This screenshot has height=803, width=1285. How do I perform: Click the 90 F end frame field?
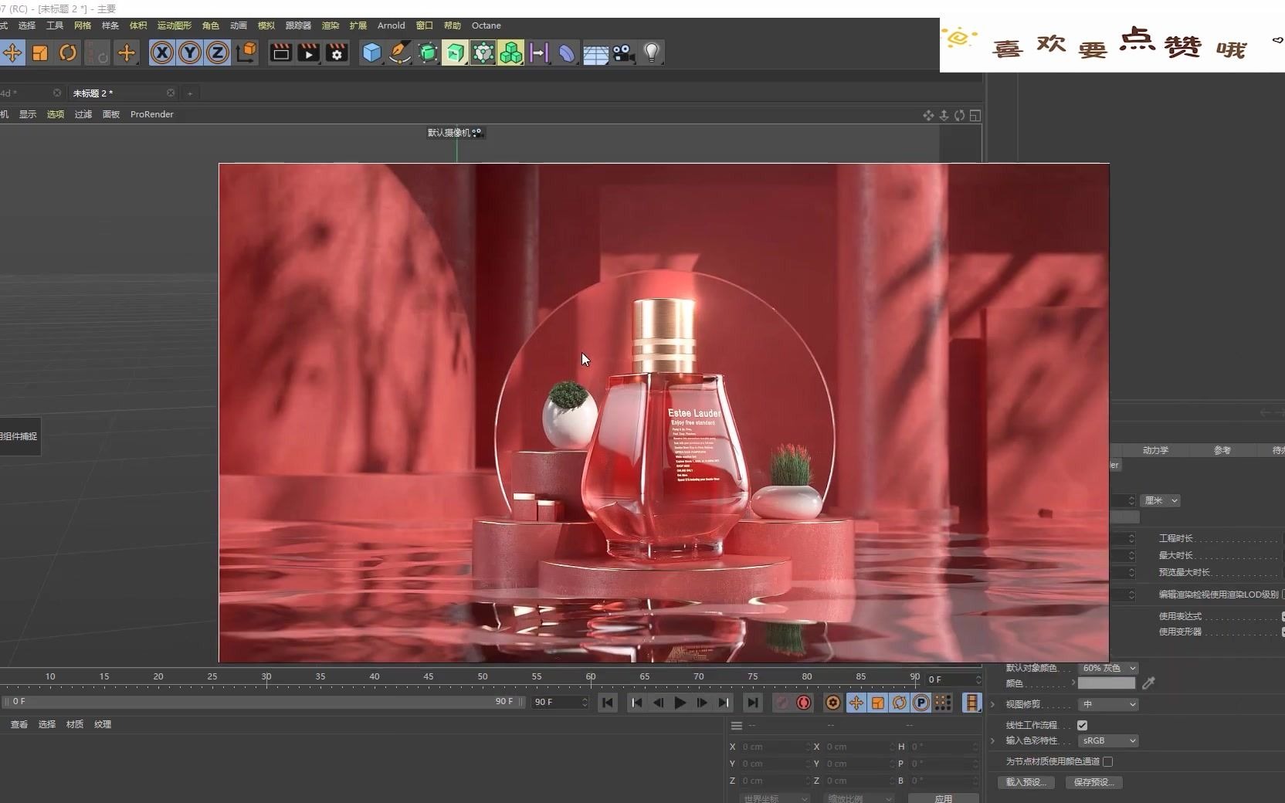(x=561, y=702)
